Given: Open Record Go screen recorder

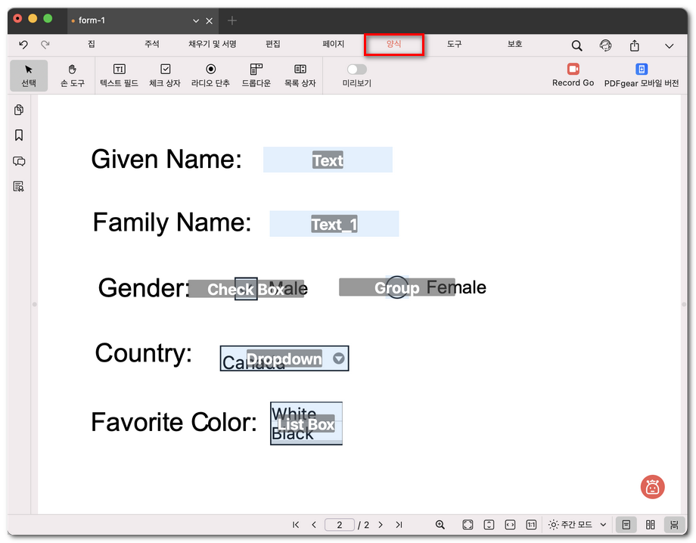Looking at the screenshot, I should tap(573, 76).
